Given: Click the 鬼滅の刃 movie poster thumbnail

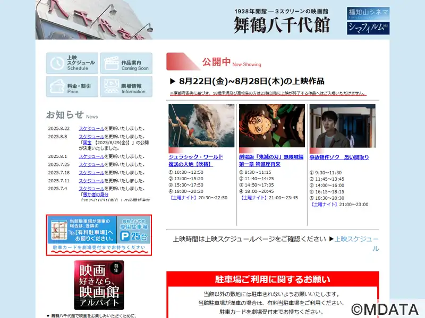Looking at the screenshot, I should coord(272,126).
